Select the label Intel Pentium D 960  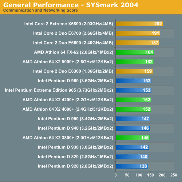click(x=75, y=81)
